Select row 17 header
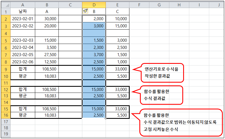Screen dimensions: 225x139 (x=6, y=122)
